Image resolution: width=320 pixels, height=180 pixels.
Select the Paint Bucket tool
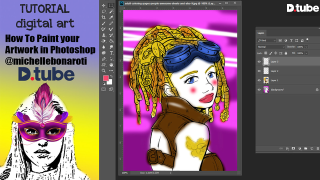pos(111,41)
